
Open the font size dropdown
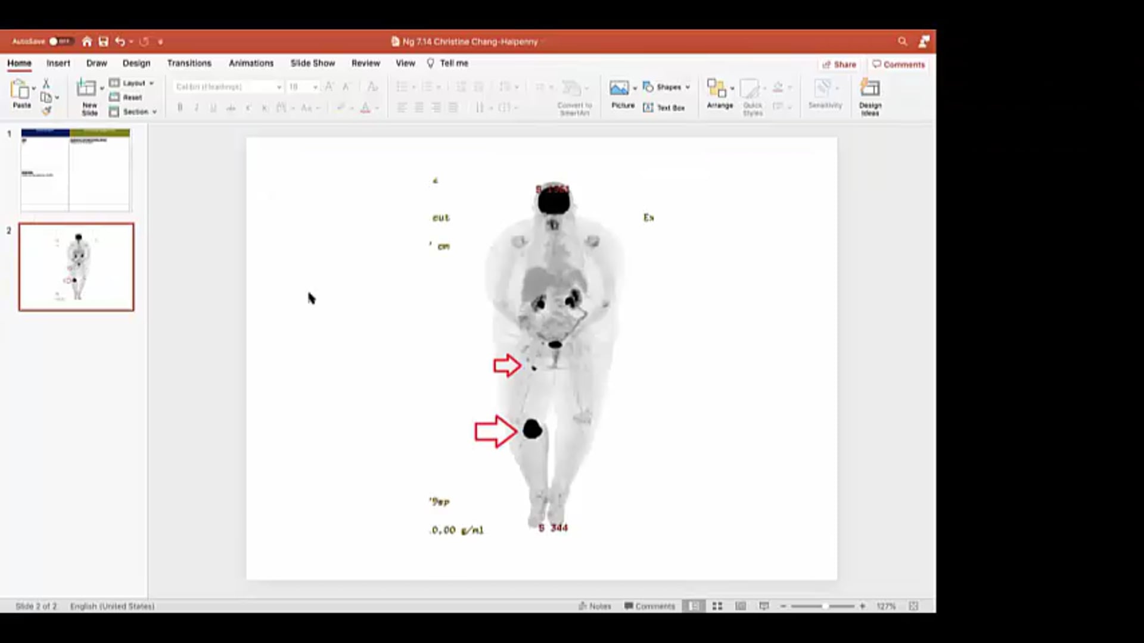coord(315,86)
